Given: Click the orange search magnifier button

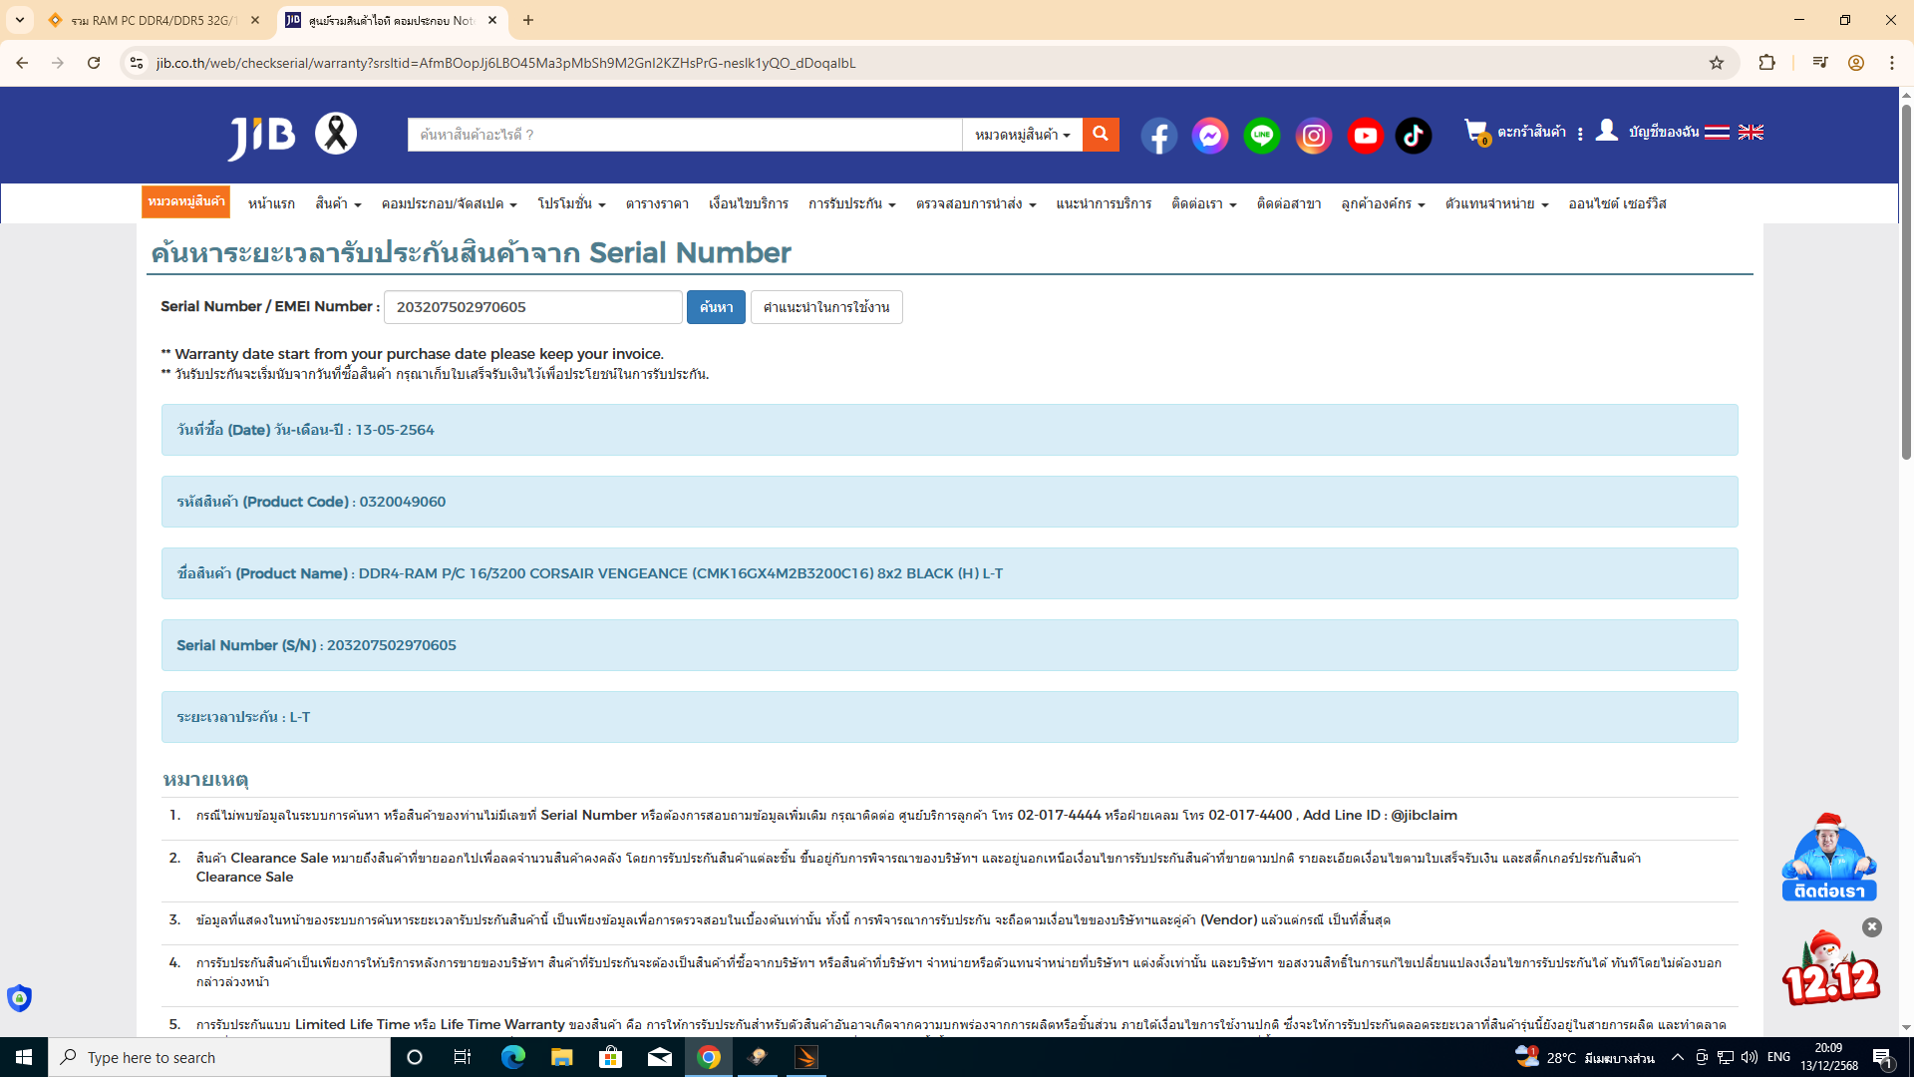Looking at the screenshot, I should click(x=1101, y=135).
